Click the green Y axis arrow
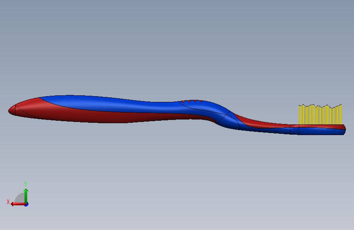Viewport: 354px width, 230px height. tap(26, 196)
